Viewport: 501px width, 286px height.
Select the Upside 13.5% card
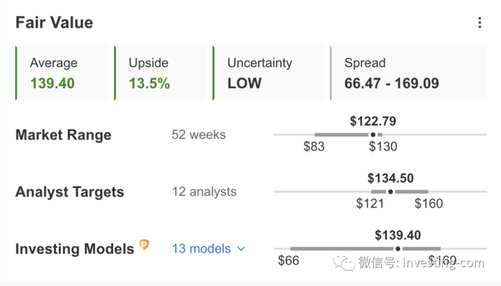pyautogui.click(x=161, y=73)
